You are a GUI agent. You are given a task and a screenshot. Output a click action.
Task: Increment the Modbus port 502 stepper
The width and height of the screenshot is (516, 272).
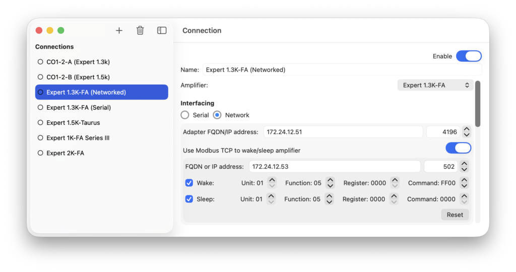464,164
